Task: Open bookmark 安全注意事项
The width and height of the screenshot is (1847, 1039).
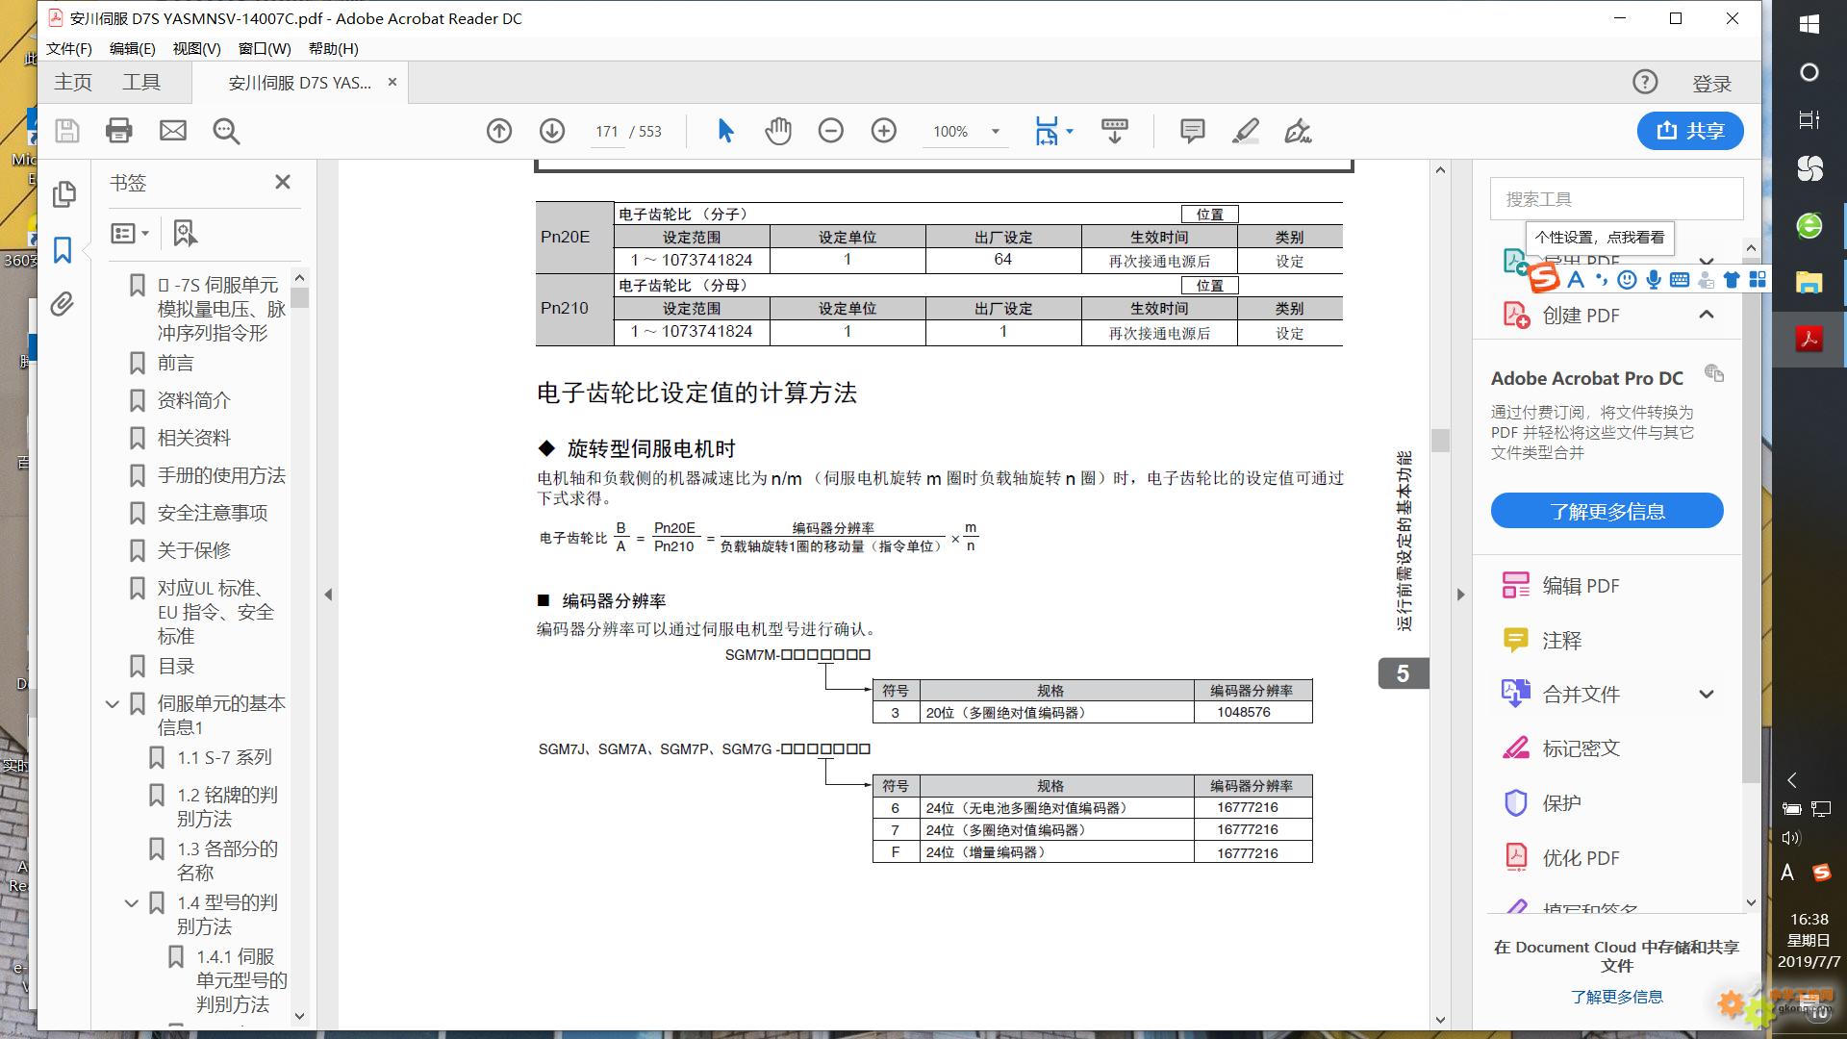Action: (x=213, y=513)
